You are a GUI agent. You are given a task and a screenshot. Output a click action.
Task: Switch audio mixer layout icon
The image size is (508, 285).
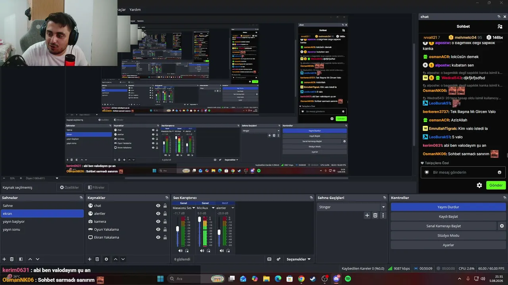[269, 259]
